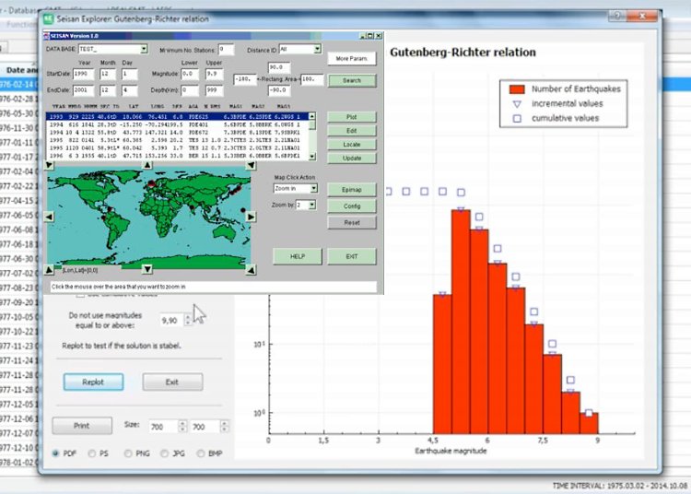Click the Config button

click(x=352, y=206)
